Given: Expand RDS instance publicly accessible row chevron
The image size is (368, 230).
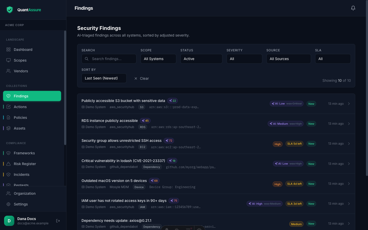Looking at the screenshot, I should [x=349, y=124].
